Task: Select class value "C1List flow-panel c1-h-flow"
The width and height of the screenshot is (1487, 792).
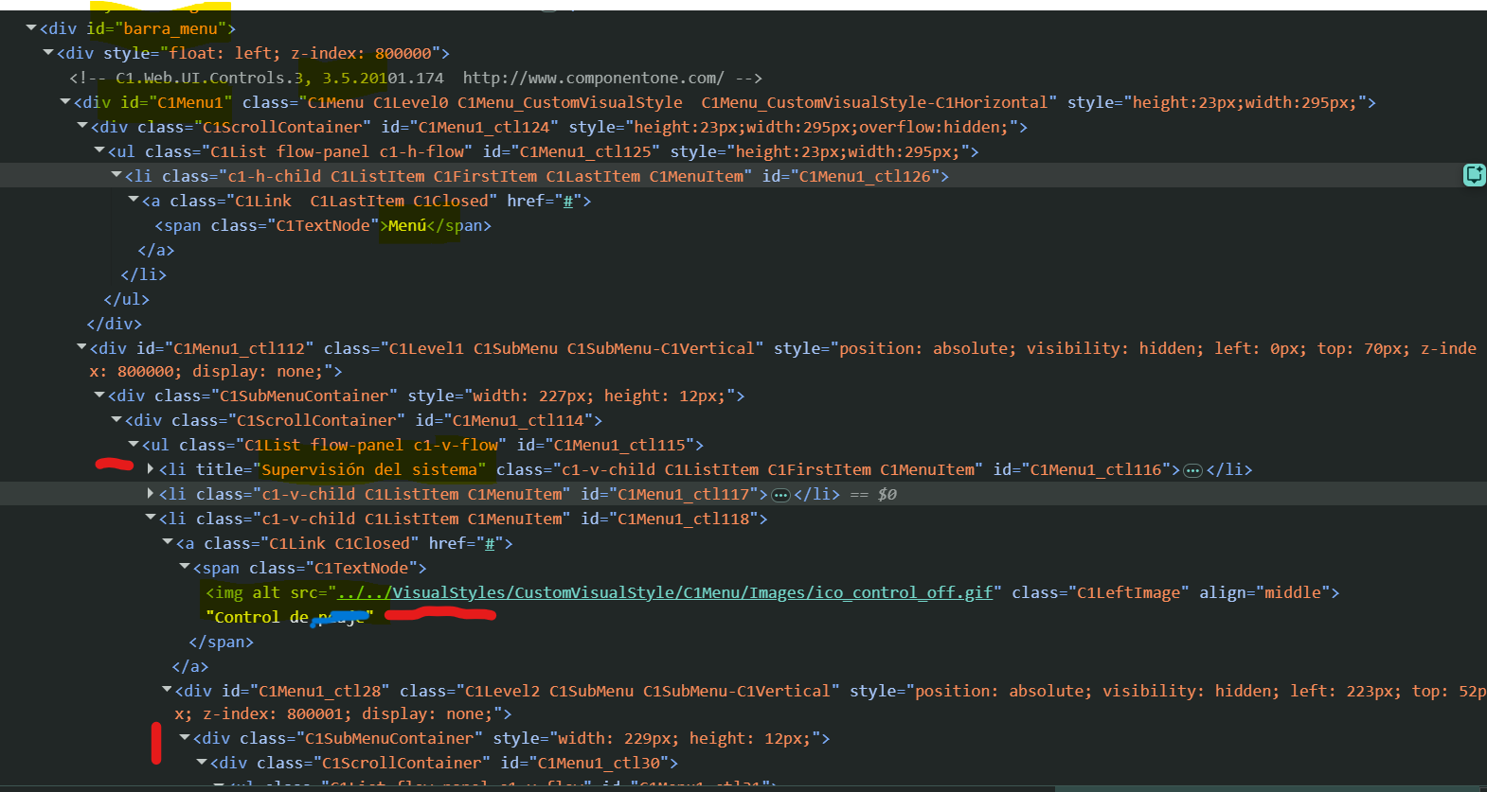Action: point(338,151)
